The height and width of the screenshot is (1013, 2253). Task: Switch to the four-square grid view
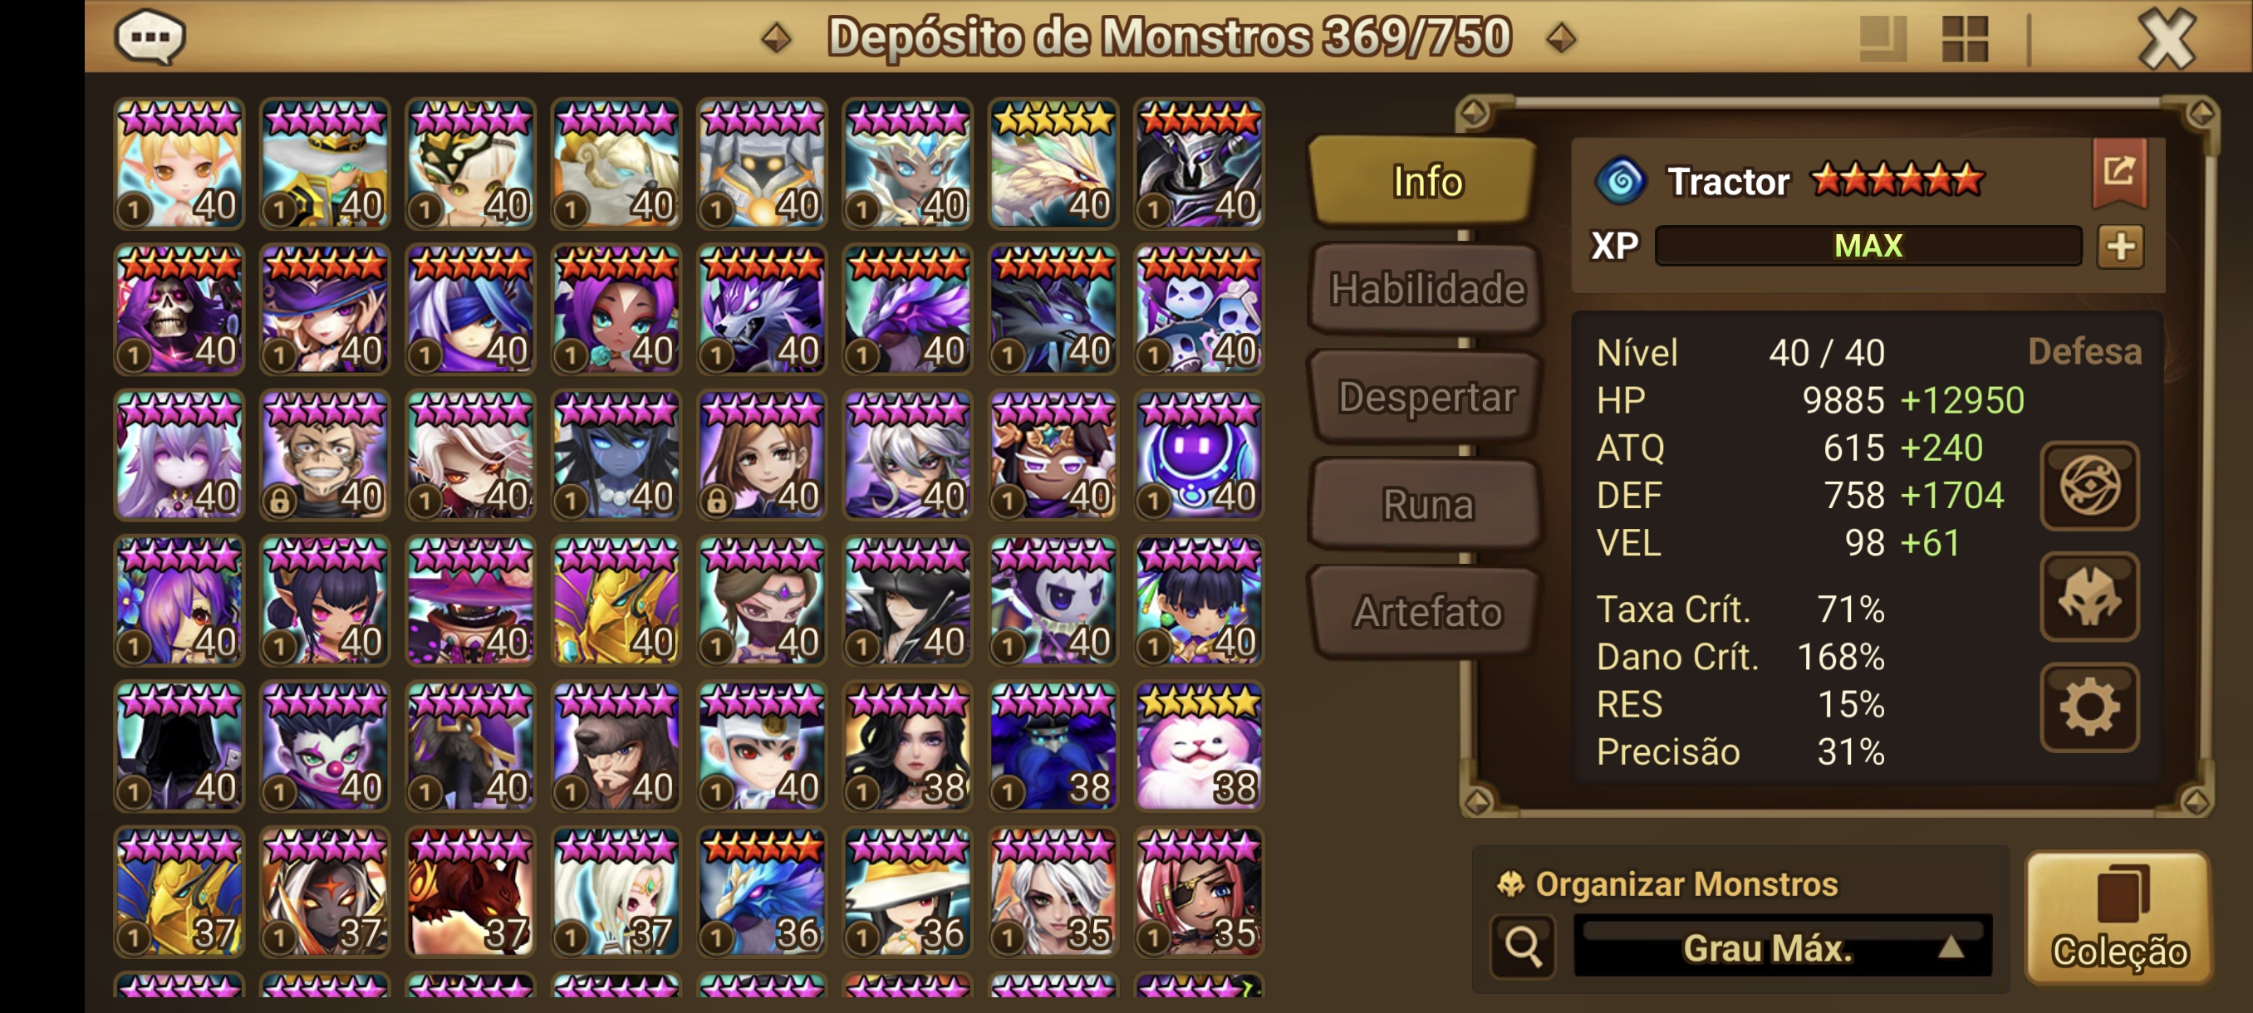coord(1965,38)
